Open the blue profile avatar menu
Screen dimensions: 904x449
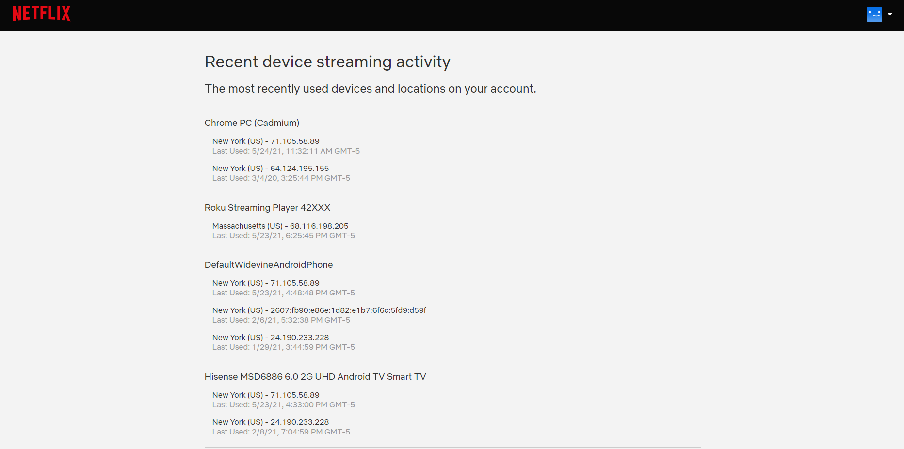click(x=874, y=15)
